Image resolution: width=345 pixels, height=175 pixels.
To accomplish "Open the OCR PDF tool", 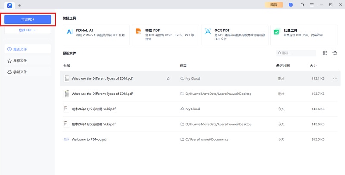I will pos(235,35).
